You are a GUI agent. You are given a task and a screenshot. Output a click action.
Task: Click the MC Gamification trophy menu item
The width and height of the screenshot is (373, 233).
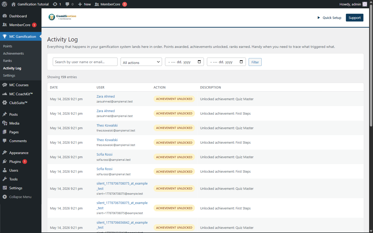pos(21,37)
